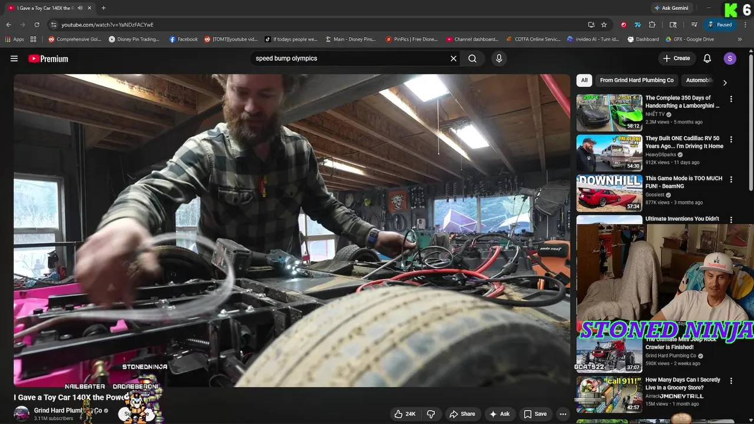
Task: Save the video to a playlist
Action: coord(535,414)
